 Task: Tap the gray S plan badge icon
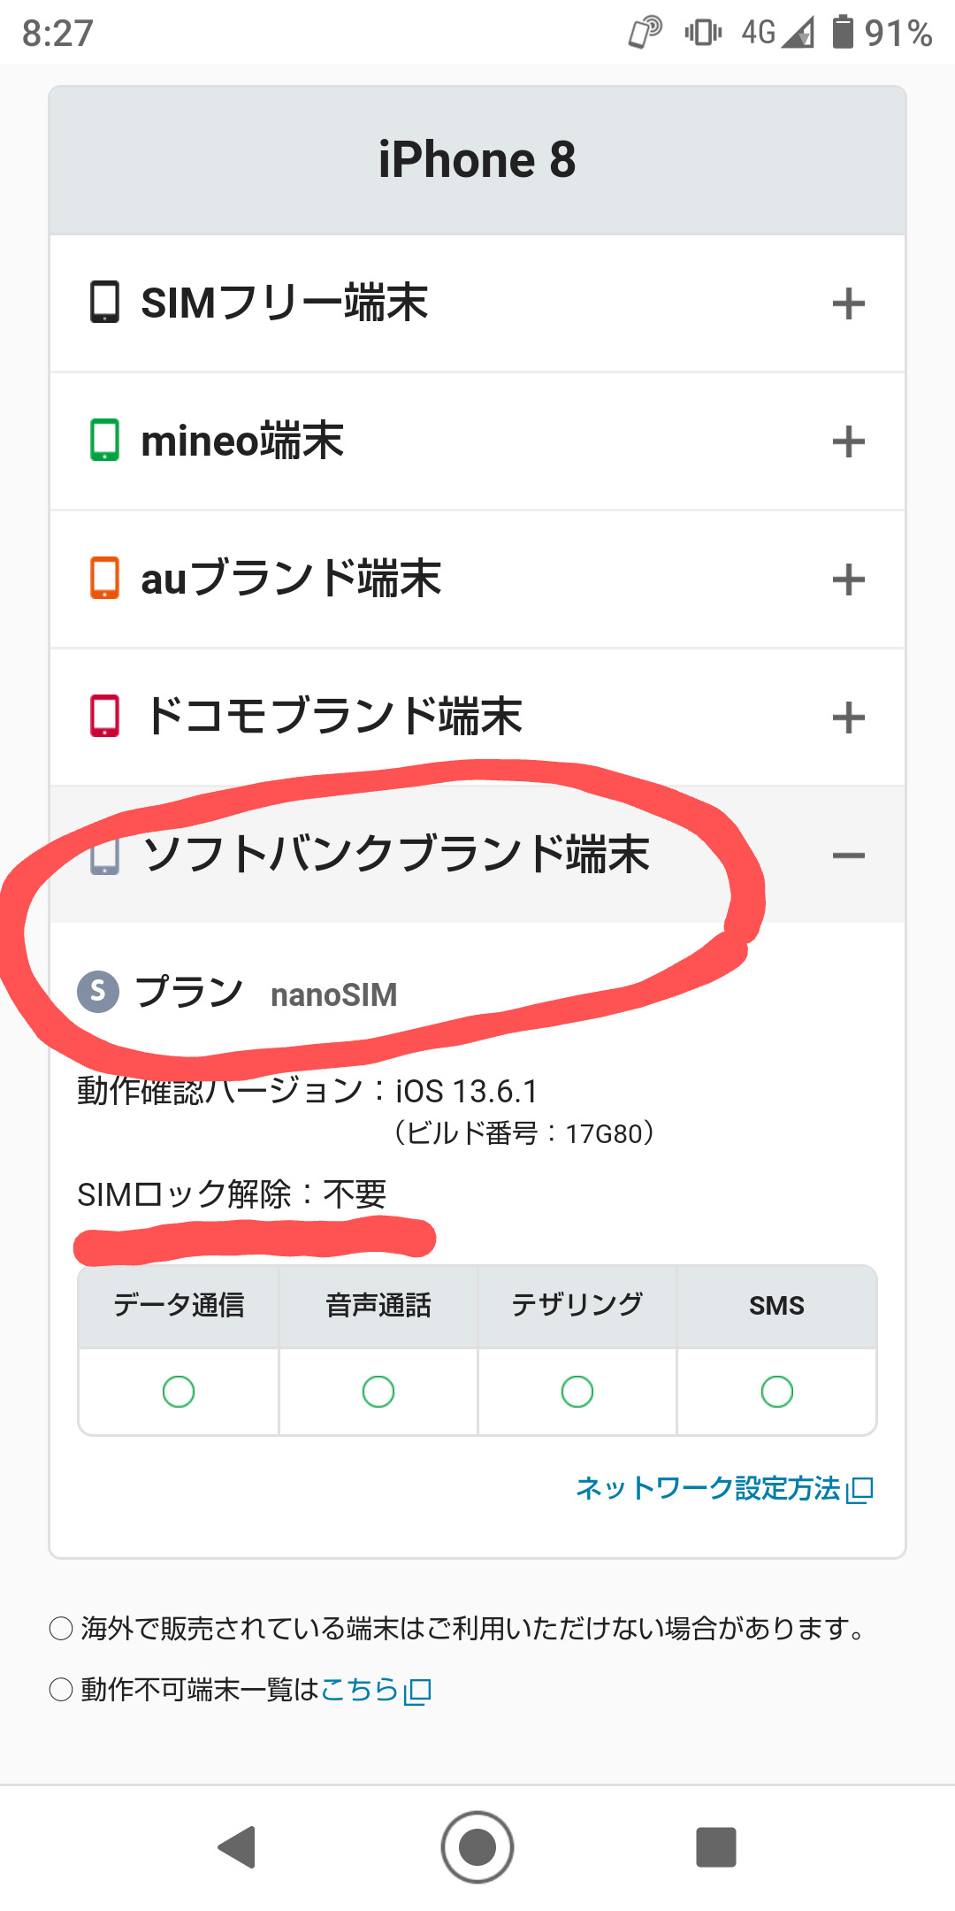98,992
